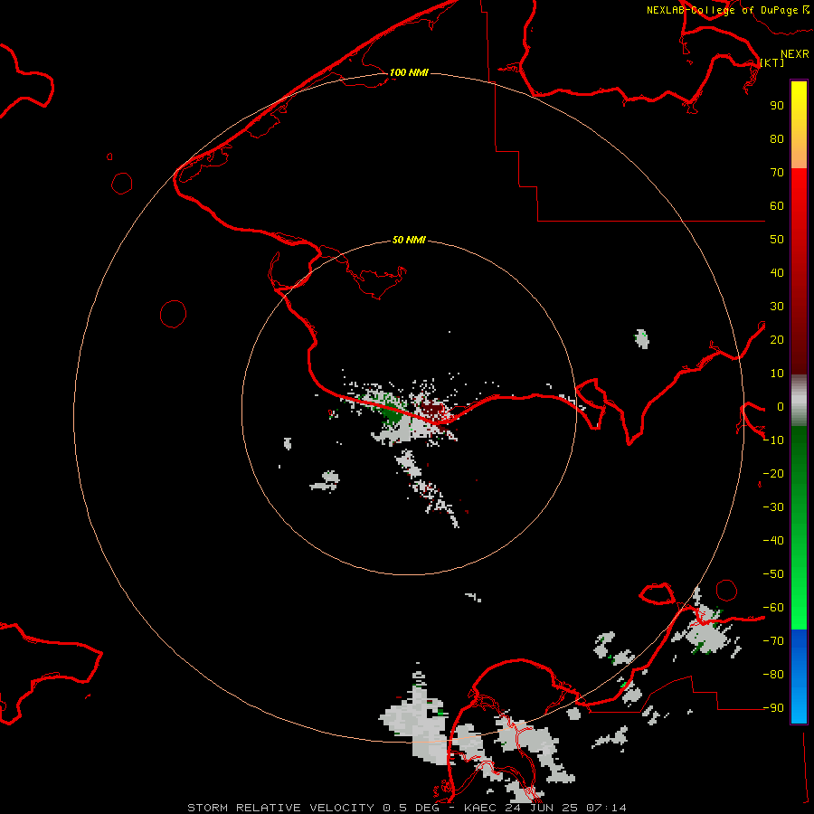Select the 90 value on velocity scale

click(x=777, y=106)
